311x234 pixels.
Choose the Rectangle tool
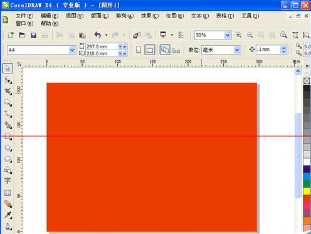tap(8, 137)
